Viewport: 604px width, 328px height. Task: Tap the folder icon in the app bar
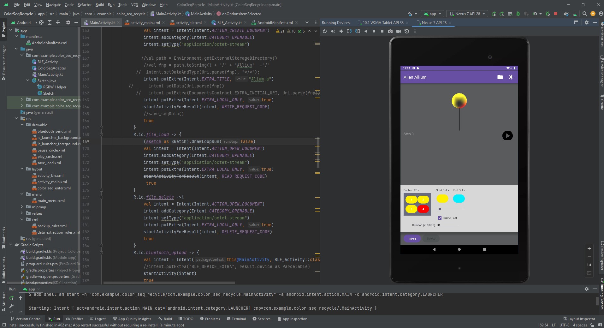500,77
